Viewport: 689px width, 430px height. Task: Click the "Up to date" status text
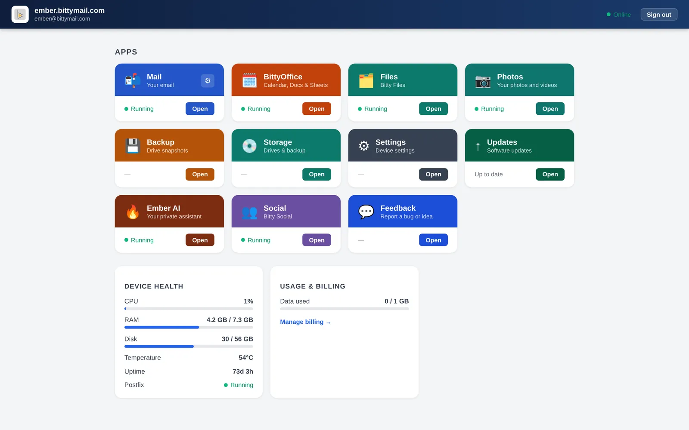(x=488, y=174)
